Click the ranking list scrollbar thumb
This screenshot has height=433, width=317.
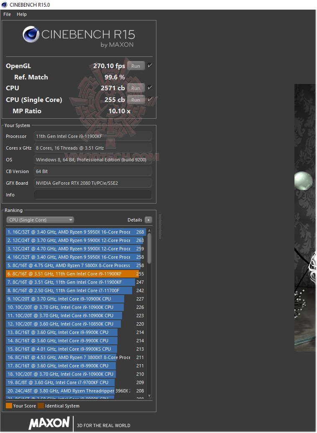point(150,249)
